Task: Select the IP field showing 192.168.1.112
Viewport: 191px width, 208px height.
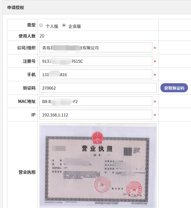Action: coord(96,115)
